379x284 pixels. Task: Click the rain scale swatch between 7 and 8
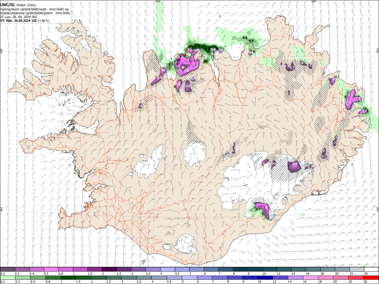coord(219,277)
